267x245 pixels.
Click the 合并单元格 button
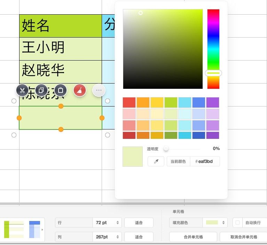point(193,237)
